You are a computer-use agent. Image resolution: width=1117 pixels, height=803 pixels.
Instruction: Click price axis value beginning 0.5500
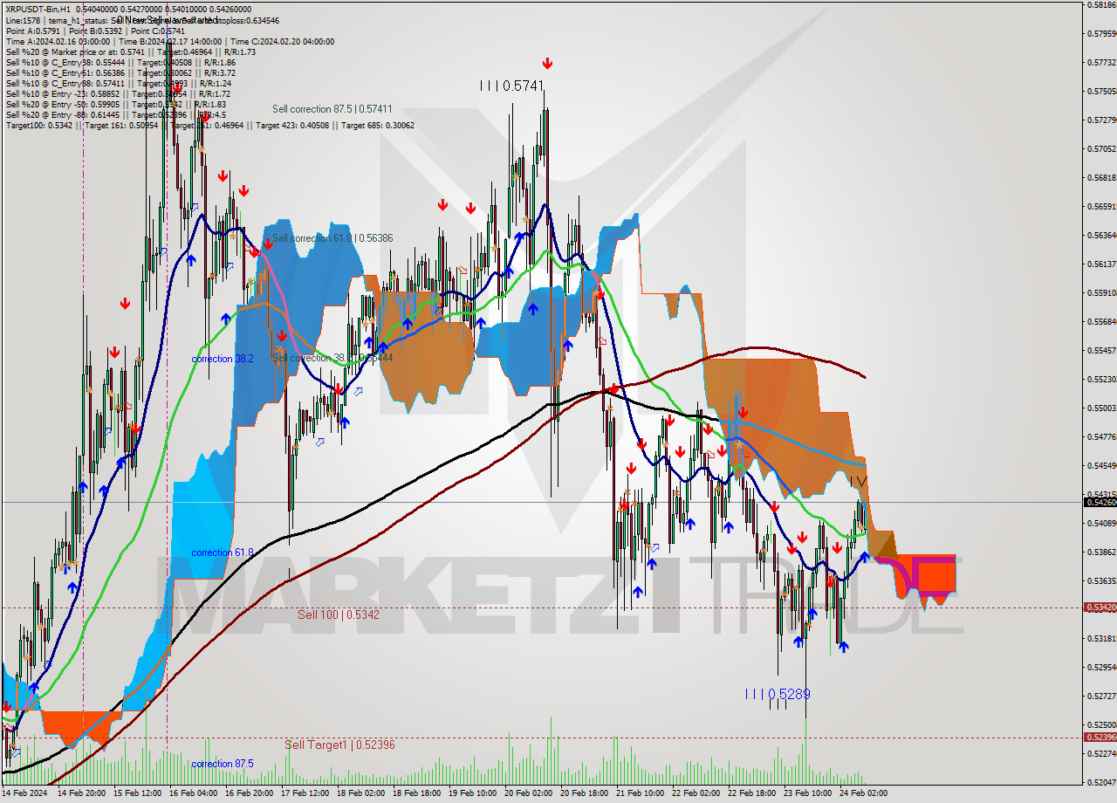coord(1101,408)
